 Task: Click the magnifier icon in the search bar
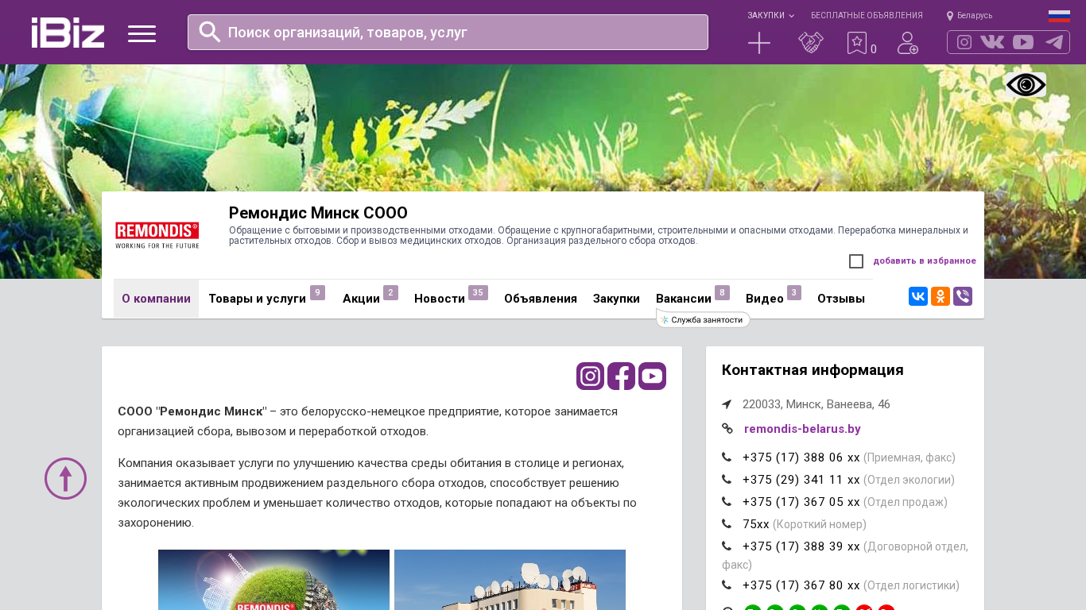(210, 32)
